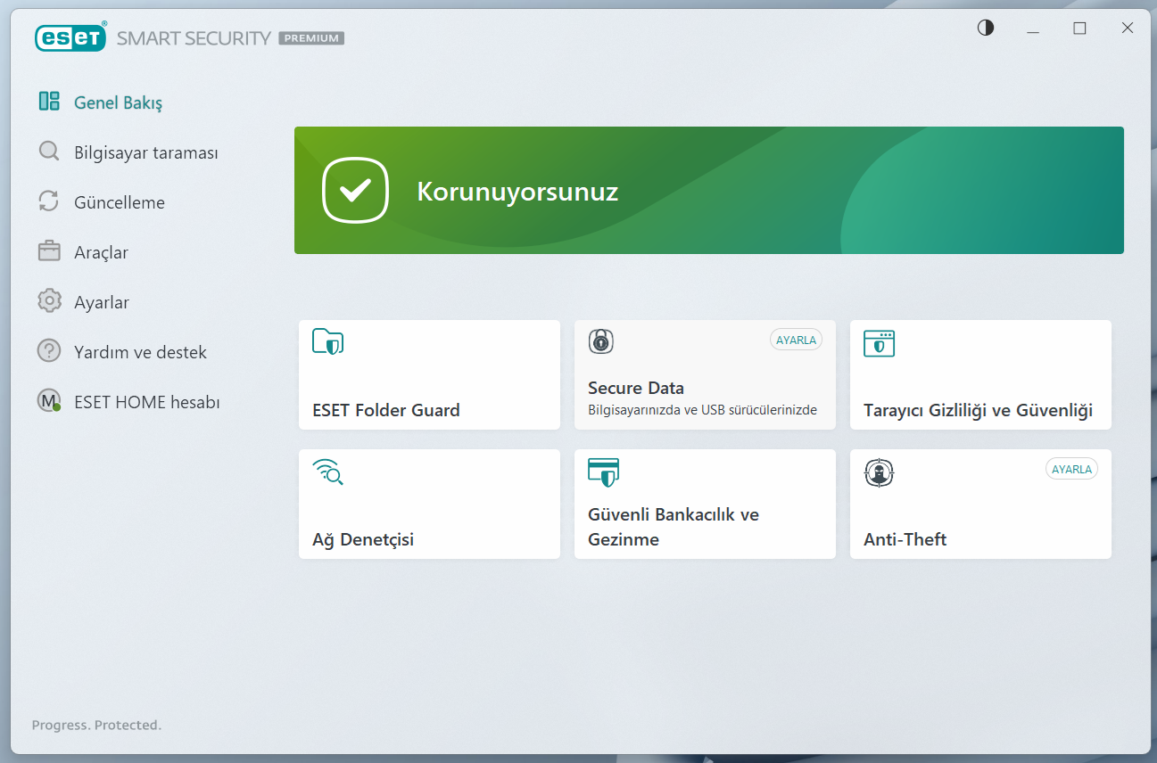1157x763 pixels.
Task: Open the Araçlar menu item
Action: point(101,252)
